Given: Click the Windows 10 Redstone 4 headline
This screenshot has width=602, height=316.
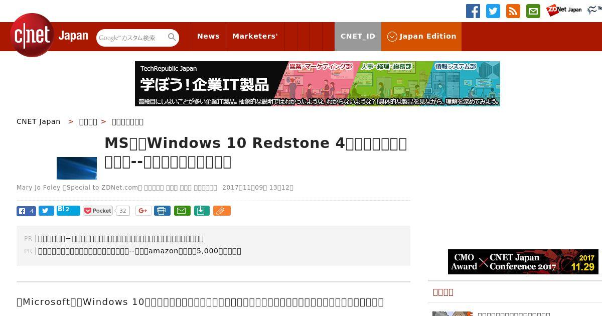Looking at the screenshot, I should click(256, 152).
